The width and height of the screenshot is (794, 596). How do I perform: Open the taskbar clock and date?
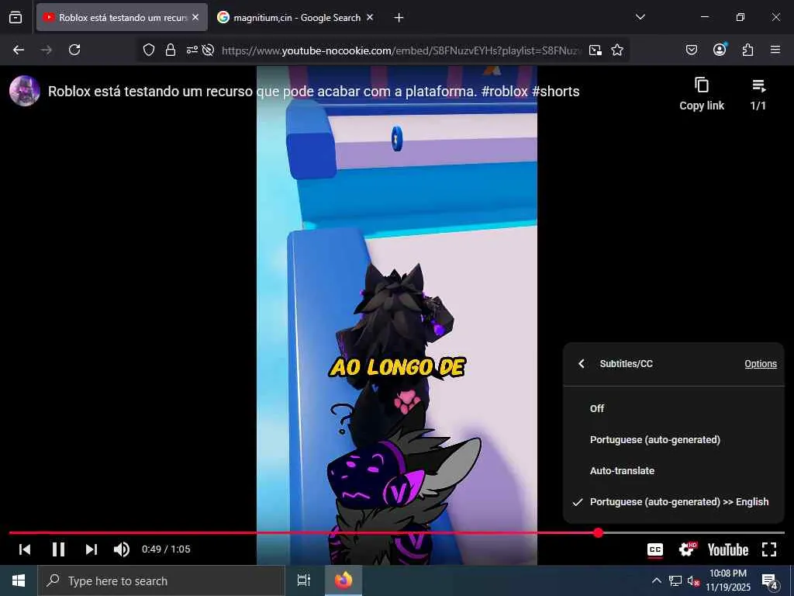click(x=727, y=580)
